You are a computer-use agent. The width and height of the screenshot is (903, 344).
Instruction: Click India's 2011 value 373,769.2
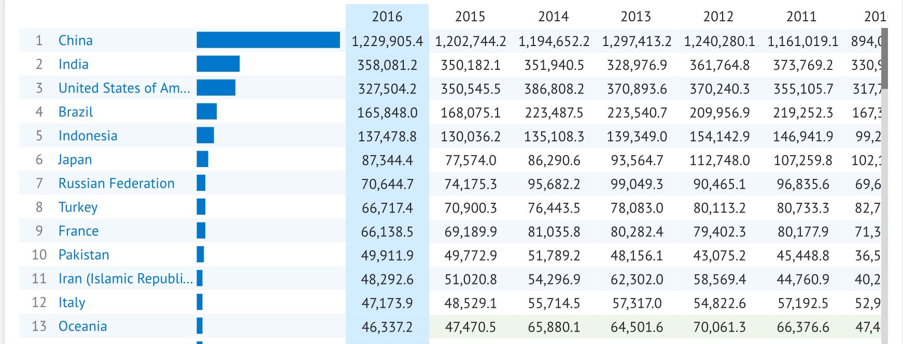(802, 65)
